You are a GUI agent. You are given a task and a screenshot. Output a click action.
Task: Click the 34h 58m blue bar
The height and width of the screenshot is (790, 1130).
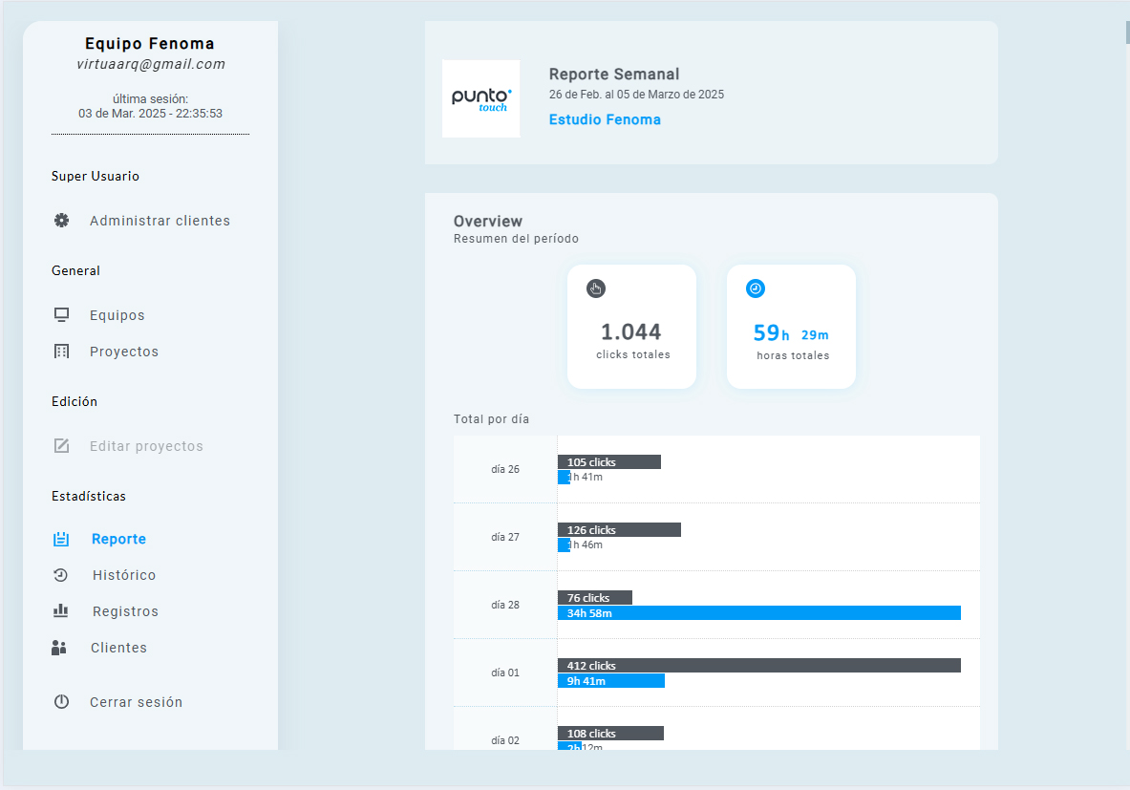tap(758, 613)
